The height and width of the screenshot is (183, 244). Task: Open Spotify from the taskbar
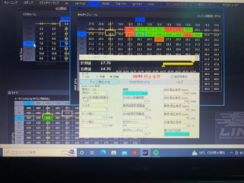tap(156, 152)
